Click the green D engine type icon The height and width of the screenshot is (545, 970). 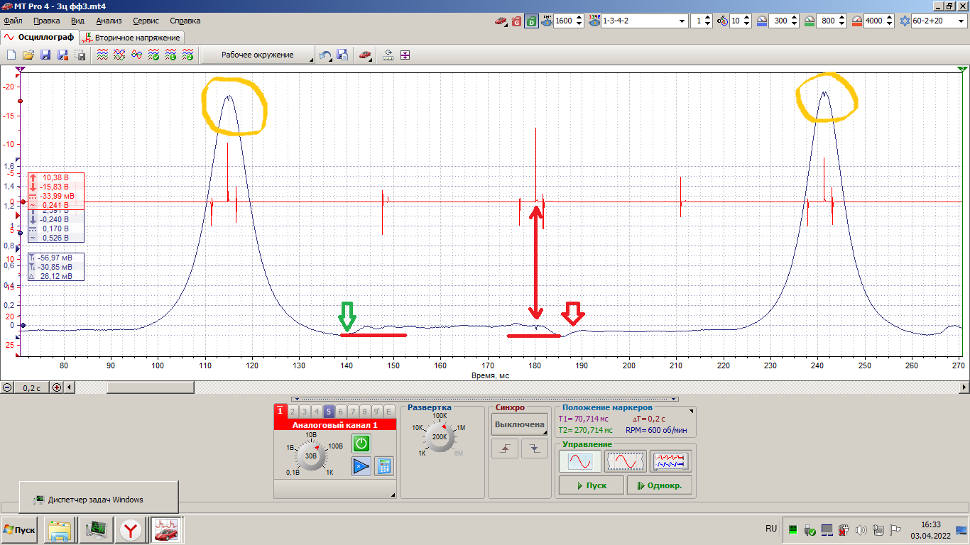pos(531,21)
